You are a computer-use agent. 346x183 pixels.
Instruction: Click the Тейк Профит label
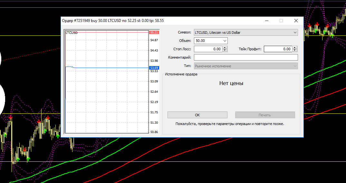coord(250,49)
